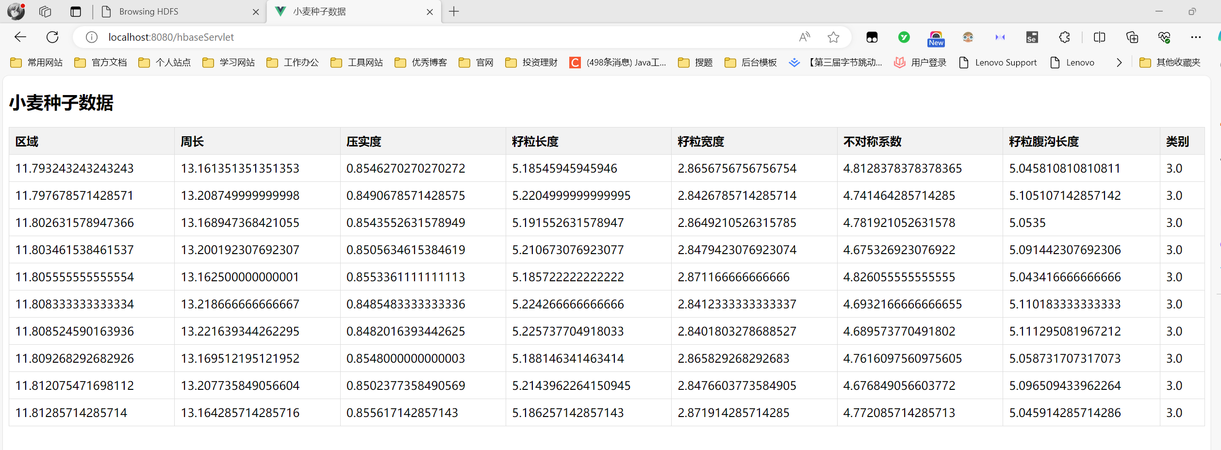The height and width of the screenshot is (450, 1221).
Task: Open the site information icon
Action: pyautogui.click(x=92, y=37)
